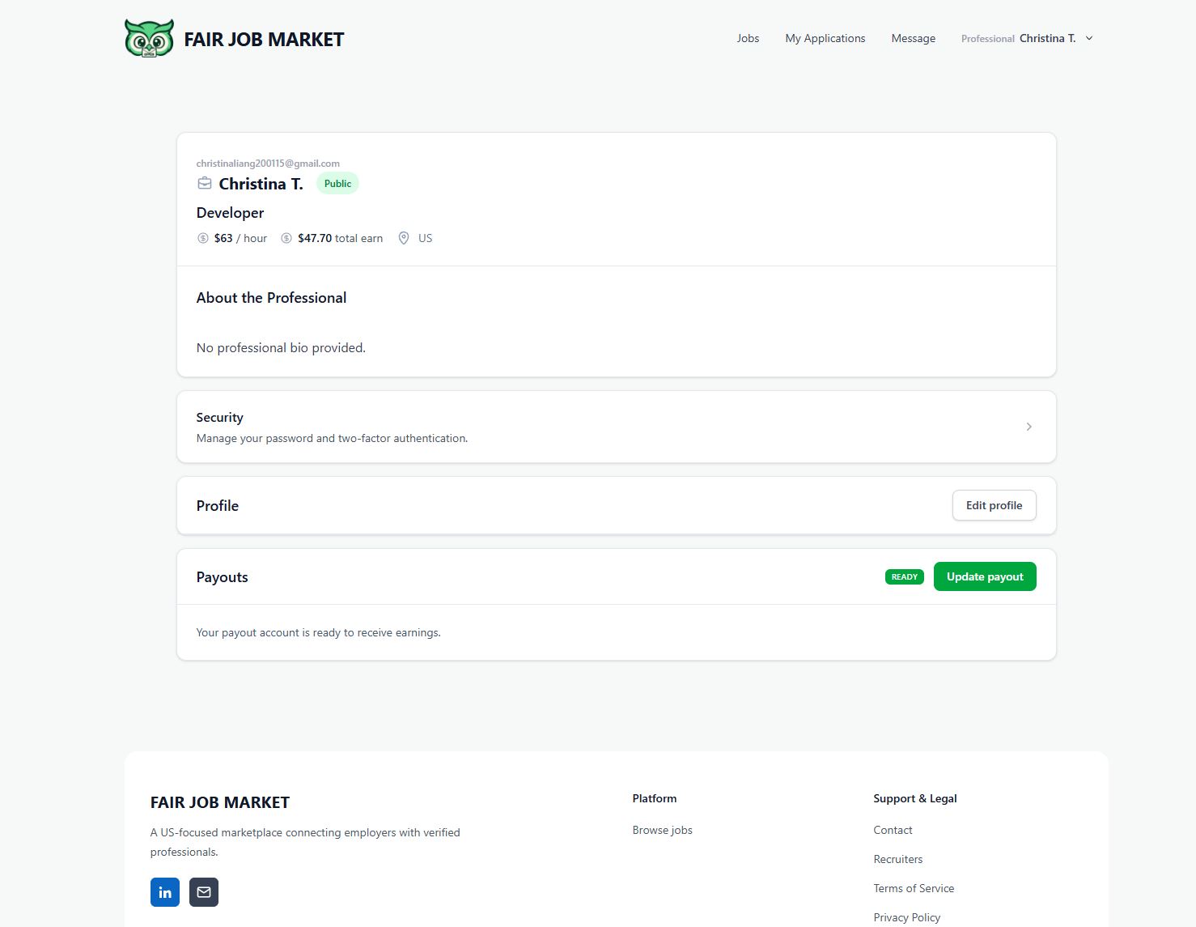Viewport: 1196px width, 927px height.
Task: Click the email christinaliang200115@gmail.com
Action: [x=268, y=164]
